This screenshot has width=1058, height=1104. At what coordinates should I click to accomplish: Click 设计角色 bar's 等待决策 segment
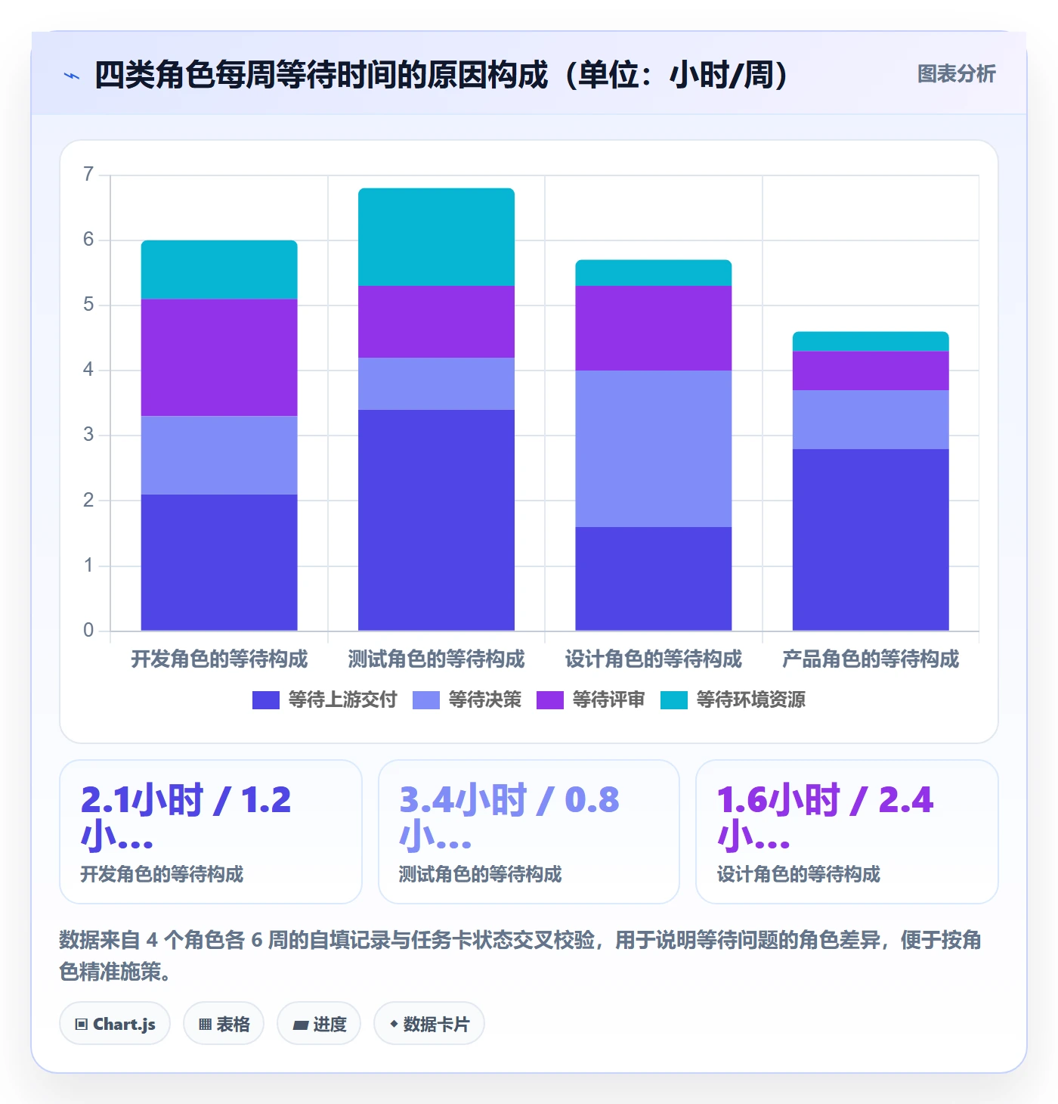coord(654,448)
